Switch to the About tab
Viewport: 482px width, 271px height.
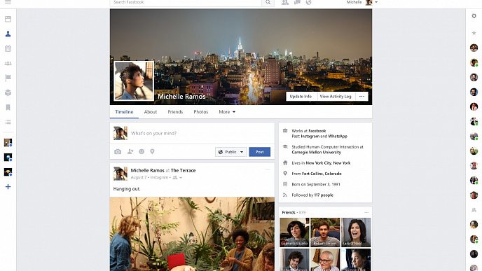point(151,112)
